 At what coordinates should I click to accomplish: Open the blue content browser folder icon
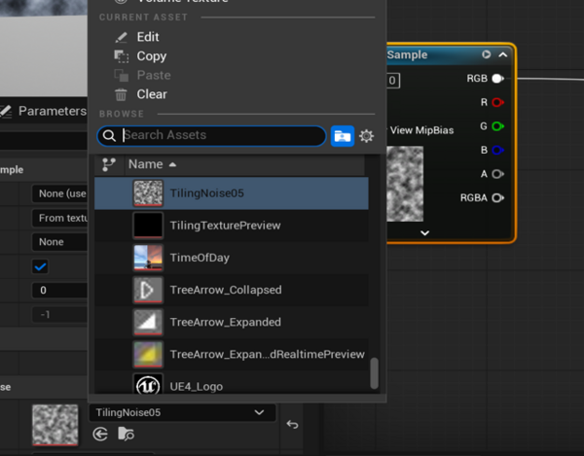pyautogui.click(x=343, y=136)
